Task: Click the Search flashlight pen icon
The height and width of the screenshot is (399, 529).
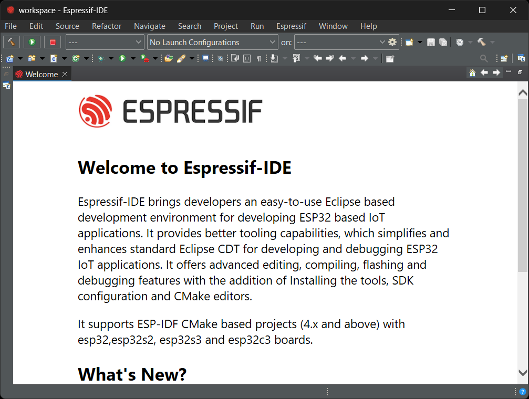Action: click(181, 58)
